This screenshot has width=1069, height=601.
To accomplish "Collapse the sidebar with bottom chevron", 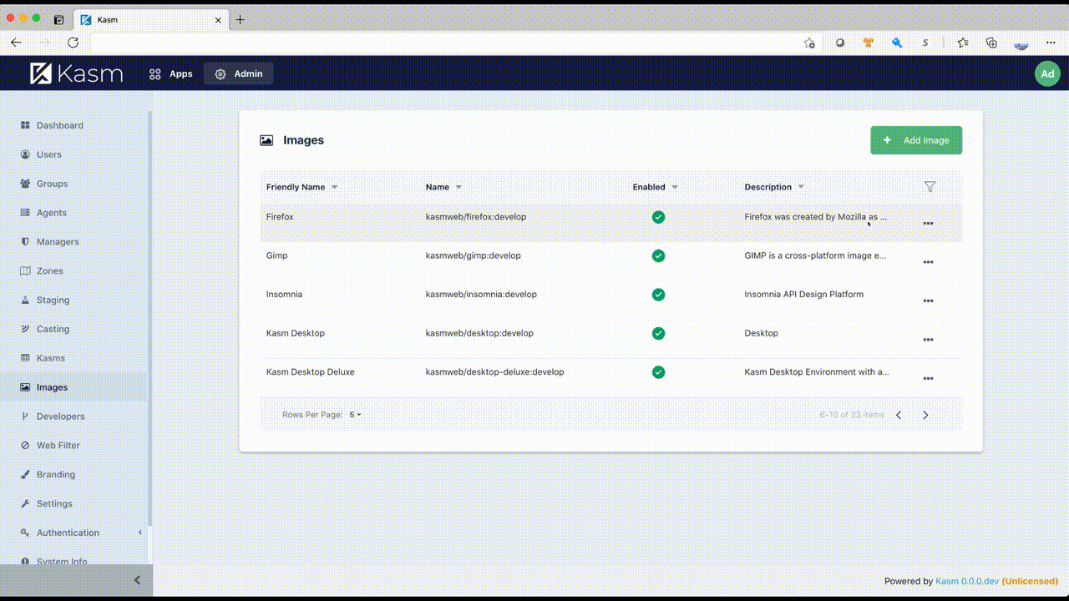I will [137, 580].
